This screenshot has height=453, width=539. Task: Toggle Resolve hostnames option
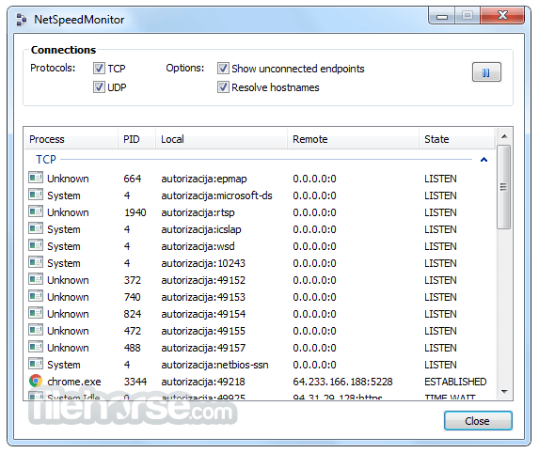[223, 86]
